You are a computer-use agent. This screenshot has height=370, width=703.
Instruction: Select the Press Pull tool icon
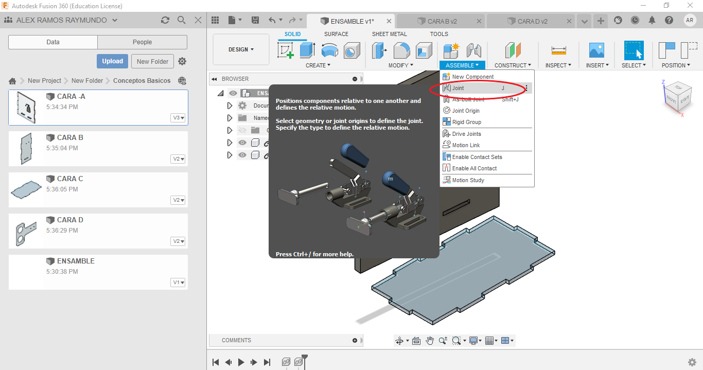point(380,50)
